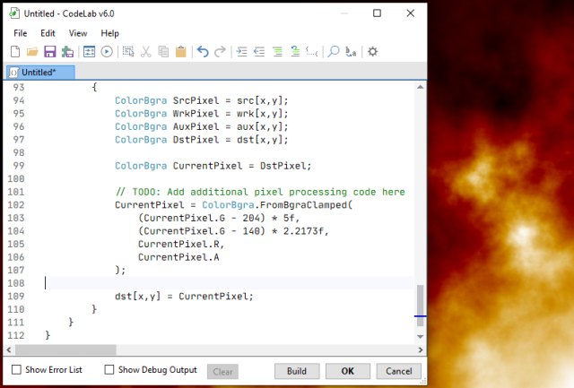574x388 pixels.
Task: Open a file using the folder icon
Action: tap(32, 52)
